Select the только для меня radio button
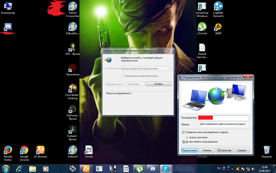276x173 pixels. pos(187,137)
